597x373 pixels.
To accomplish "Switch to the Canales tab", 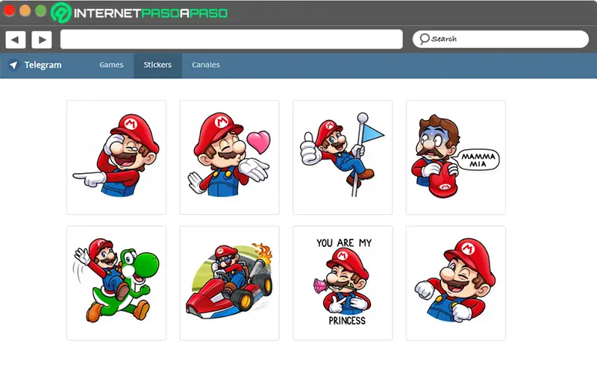I will 206,65.
